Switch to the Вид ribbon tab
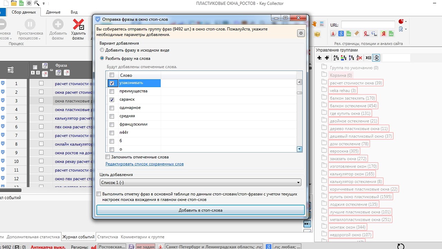The width and height of the screenshot is (442, 249). coord(74,12)
